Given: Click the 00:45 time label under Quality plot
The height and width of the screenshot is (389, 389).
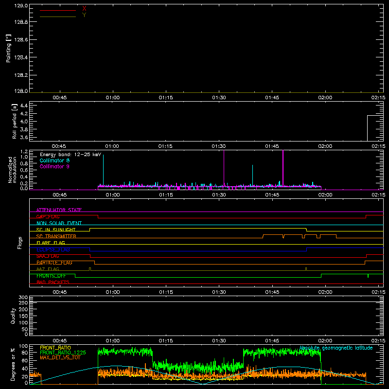Looking at the screenshot, I should click(59, 341).
